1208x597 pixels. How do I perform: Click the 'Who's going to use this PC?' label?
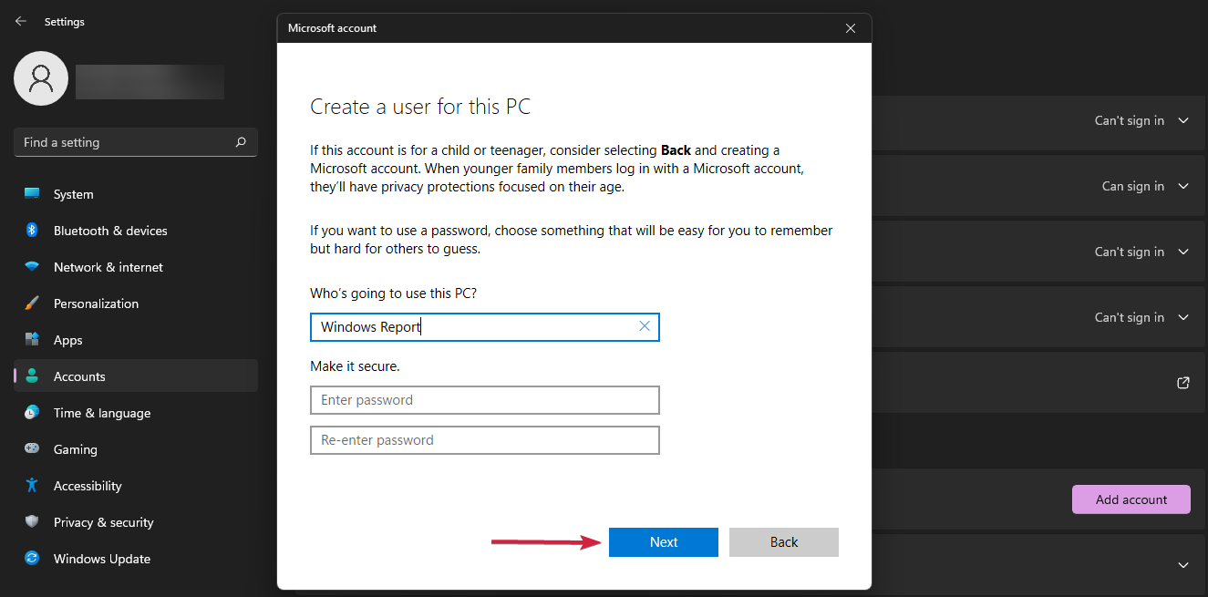click(x=394, y=293)
